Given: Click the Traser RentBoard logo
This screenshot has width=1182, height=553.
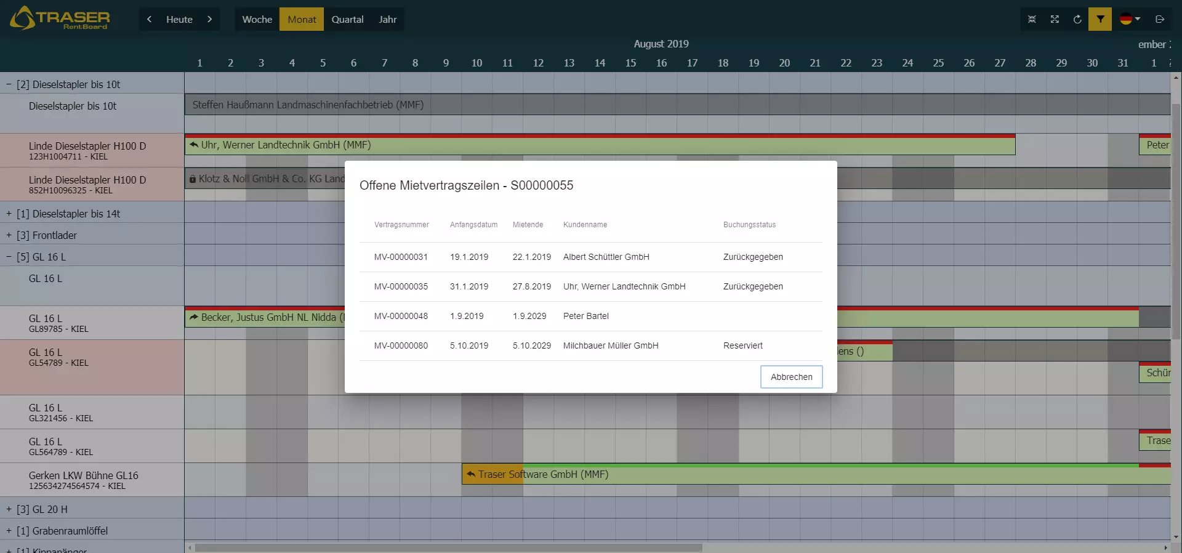Looking at the screenshot, I should click(60, 18).
